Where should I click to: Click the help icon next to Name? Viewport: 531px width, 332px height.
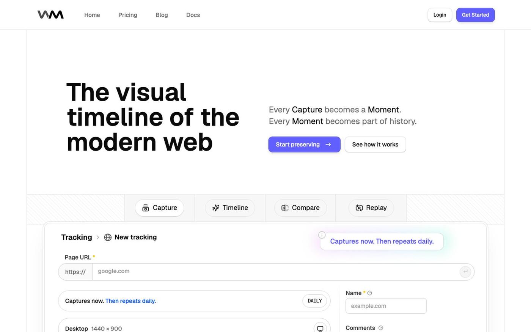click(x=370, y=293)
